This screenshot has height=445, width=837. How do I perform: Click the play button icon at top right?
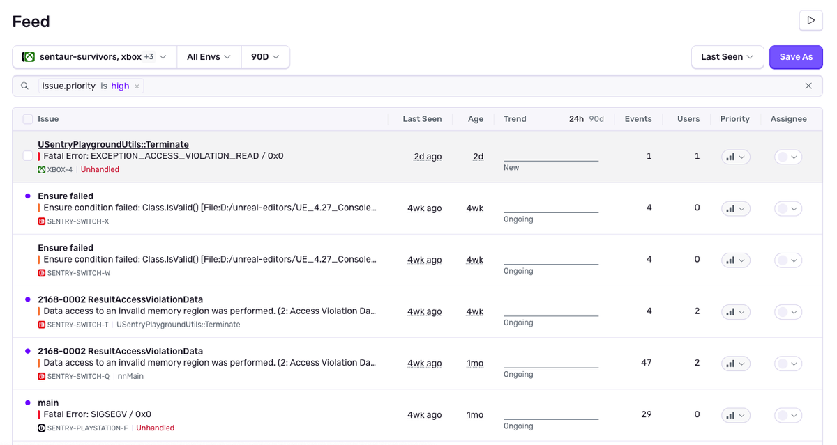pos(810,21)
